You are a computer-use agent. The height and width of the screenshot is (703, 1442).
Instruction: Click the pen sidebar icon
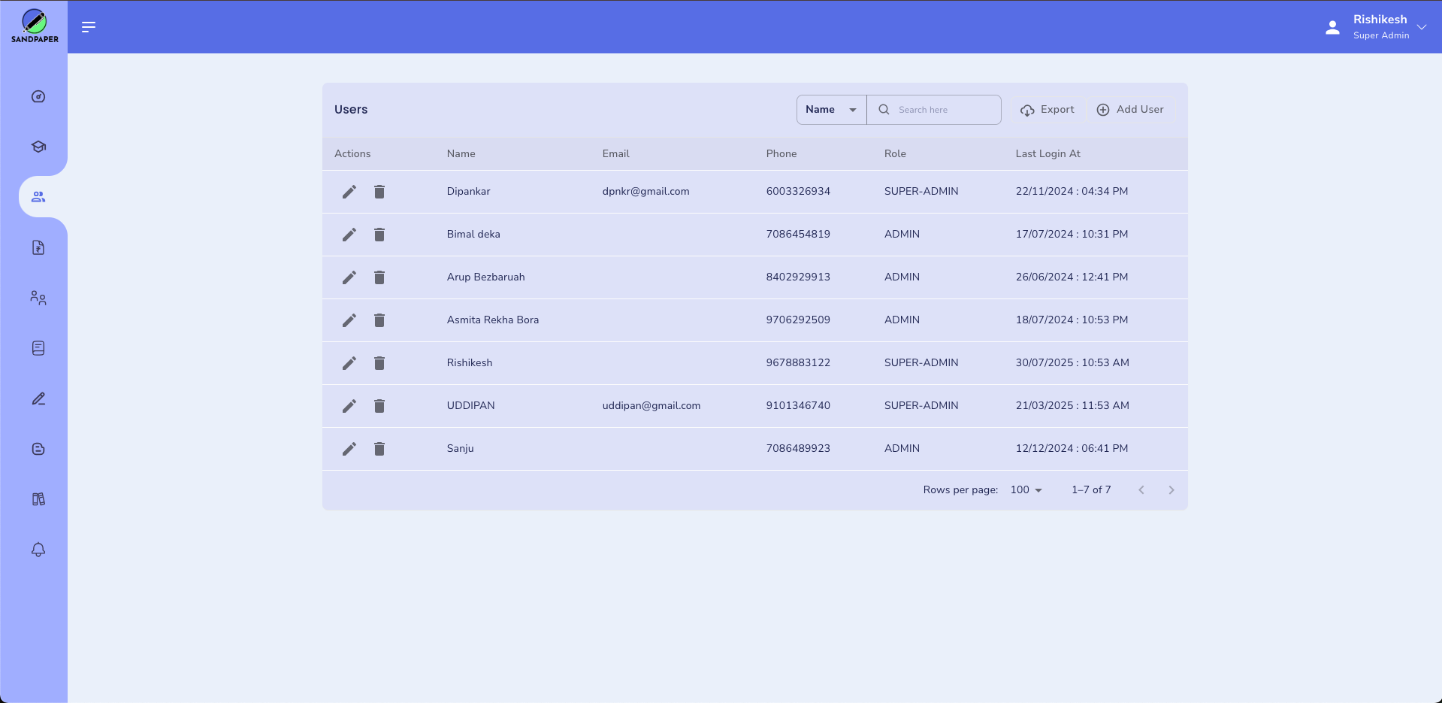[x=37, y=398]
